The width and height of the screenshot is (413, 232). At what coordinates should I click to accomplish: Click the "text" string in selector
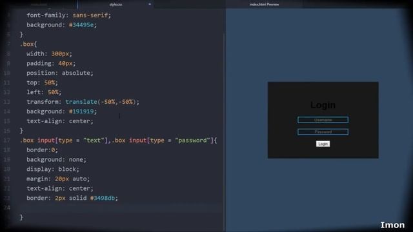[94, 140]
